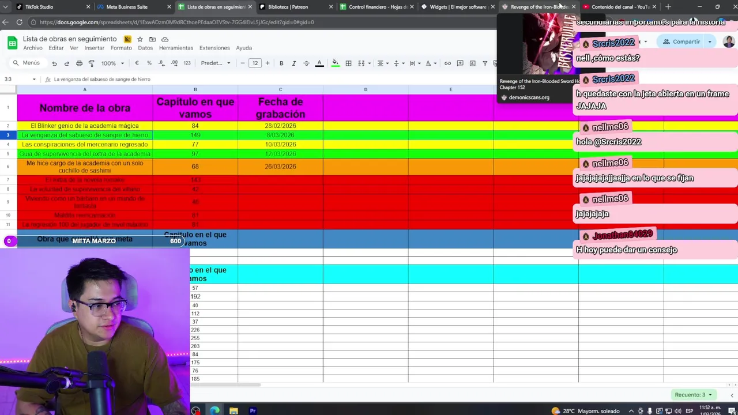The width and height of the screenshot is (738, 415).
Task: Click the undo arrow in the toolbar
Action: point(54,63)
